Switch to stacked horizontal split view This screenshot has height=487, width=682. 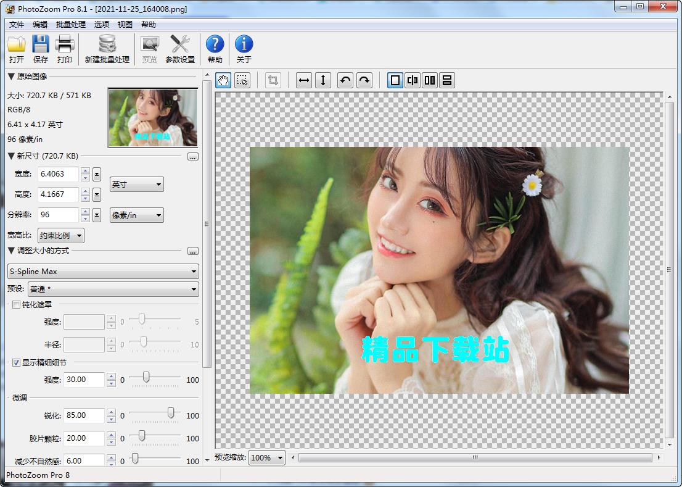pyautogui.click(x=446, y=80)
